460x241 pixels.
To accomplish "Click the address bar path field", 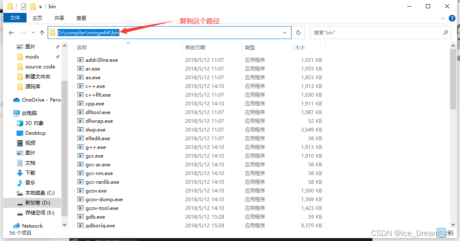I will click(x=169, y=32).
